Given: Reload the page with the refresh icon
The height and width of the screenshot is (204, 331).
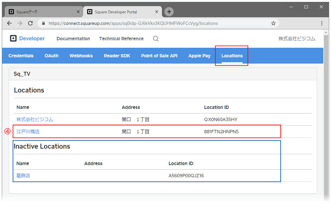Looking at the screenshot, I should pos(30,23).
